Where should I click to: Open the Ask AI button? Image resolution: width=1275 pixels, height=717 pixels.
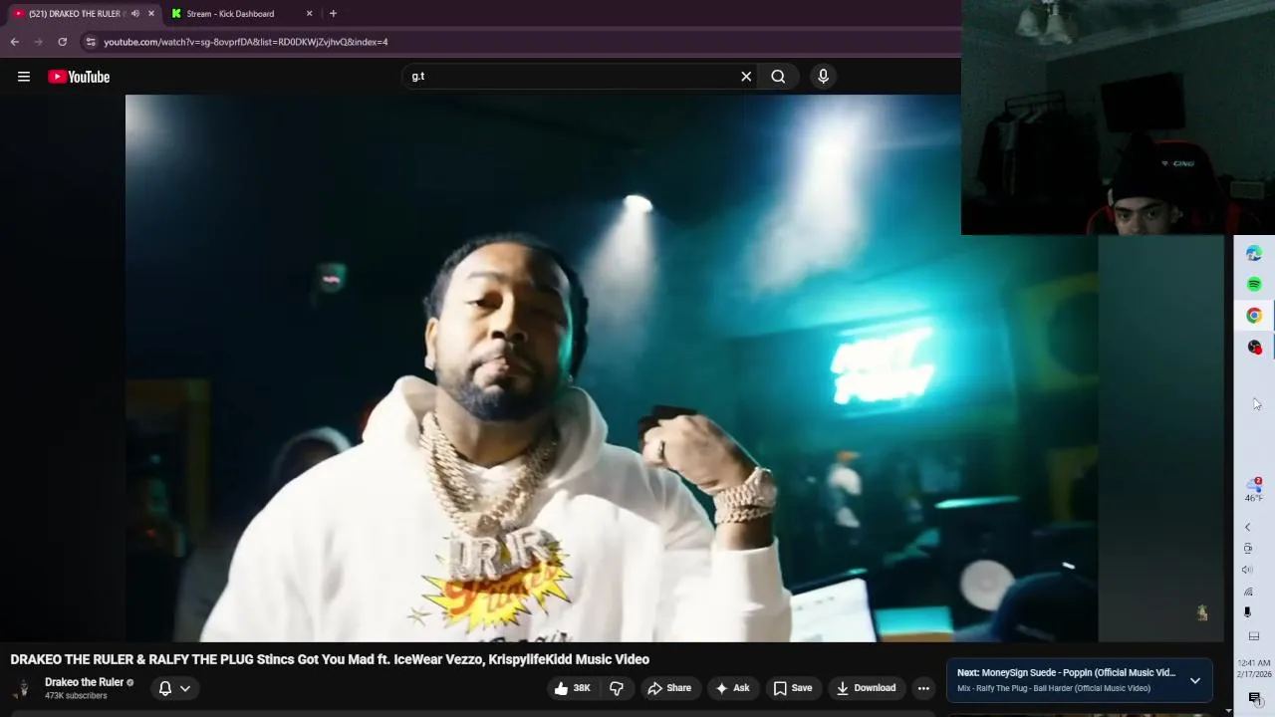(732, 688)
